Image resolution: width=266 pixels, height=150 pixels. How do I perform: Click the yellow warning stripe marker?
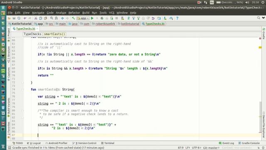[x=260, y=47]
